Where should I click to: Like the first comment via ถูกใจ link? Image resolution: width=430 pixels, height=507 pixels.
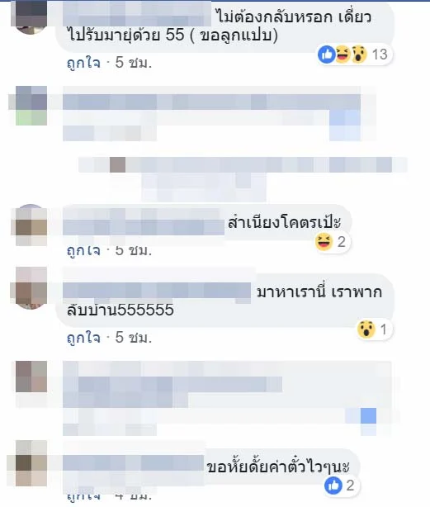(x=83, y=63)
